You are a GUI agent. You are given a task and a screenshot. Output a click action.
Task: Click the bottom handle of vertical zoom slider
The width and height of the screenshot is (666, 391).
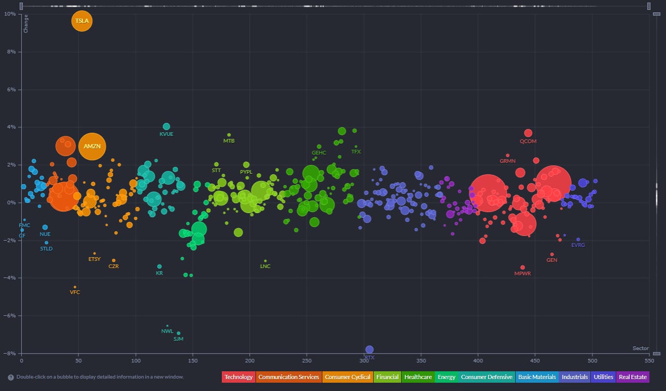pyautogui.click(x=656, y=354)
